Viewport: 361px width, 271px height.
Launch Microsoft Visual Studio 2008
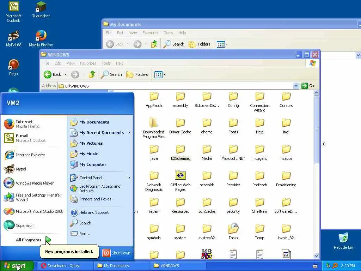[34, 211]
